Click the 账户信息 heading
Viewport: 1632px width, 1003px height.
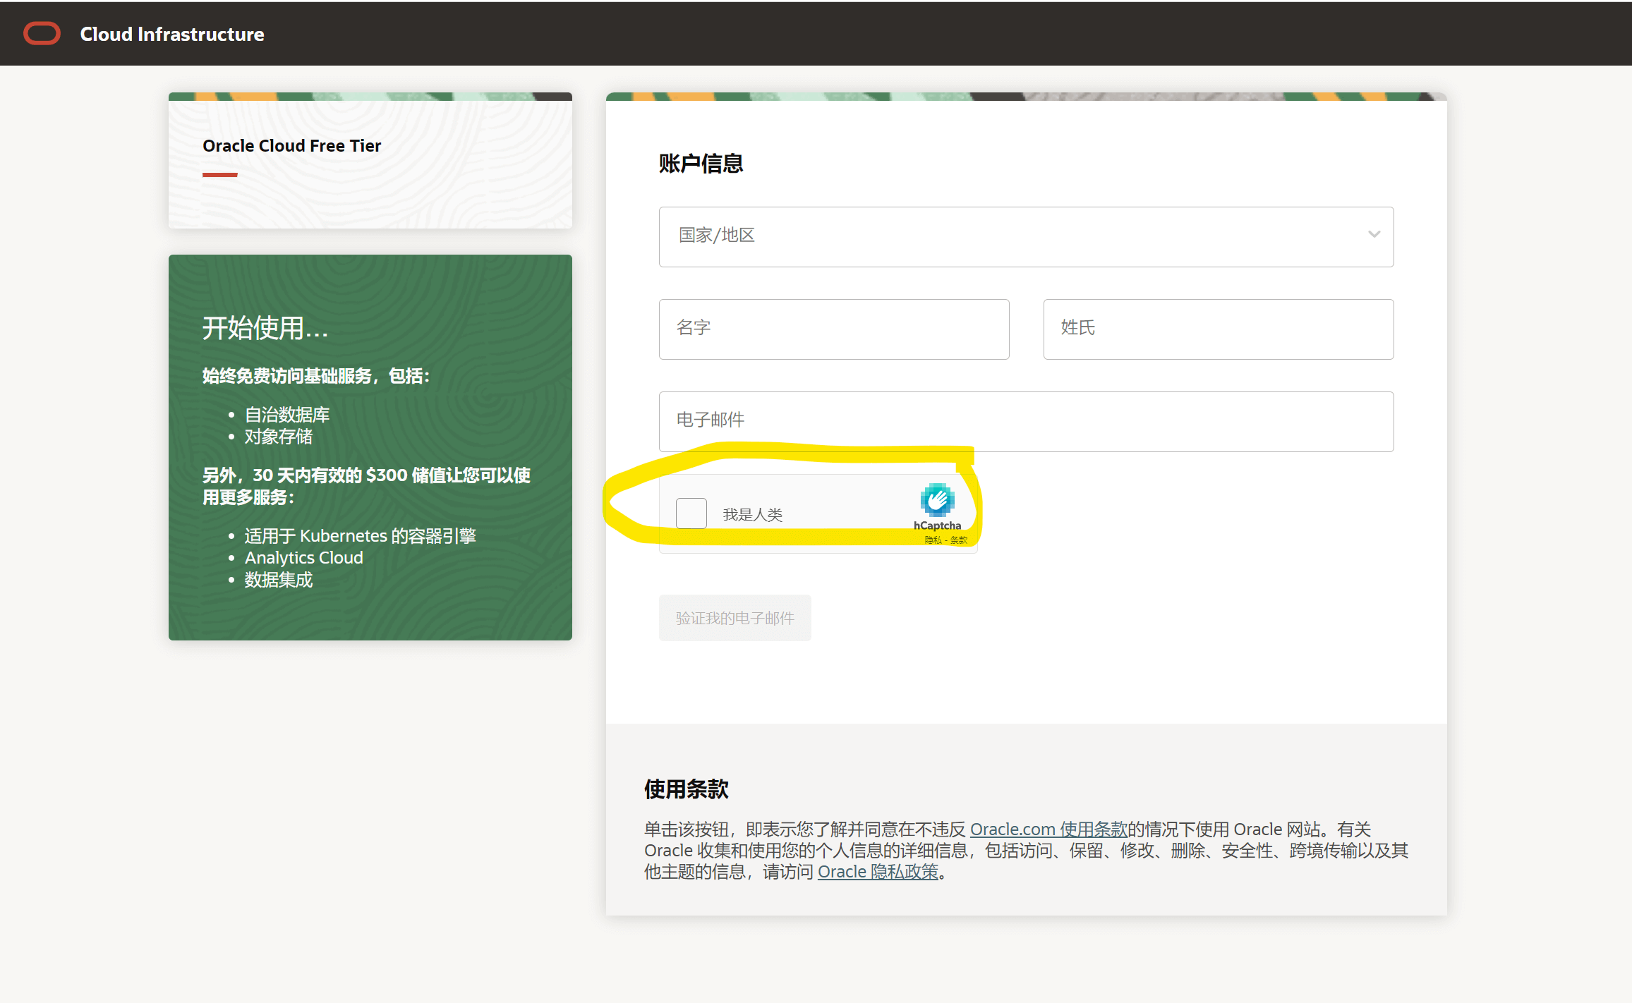[700, 163]
